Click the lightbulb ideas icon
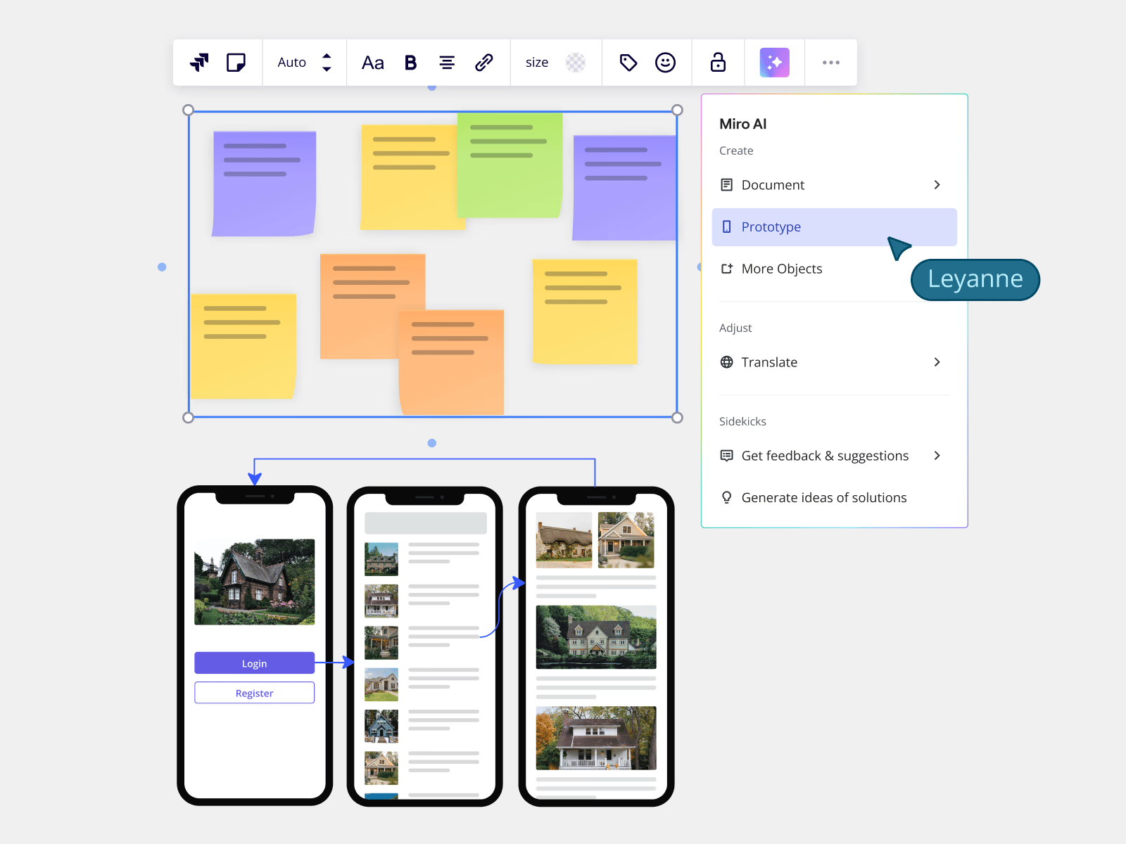The height and width of the screenshot is (844, 1126). [x=727, y=498]
